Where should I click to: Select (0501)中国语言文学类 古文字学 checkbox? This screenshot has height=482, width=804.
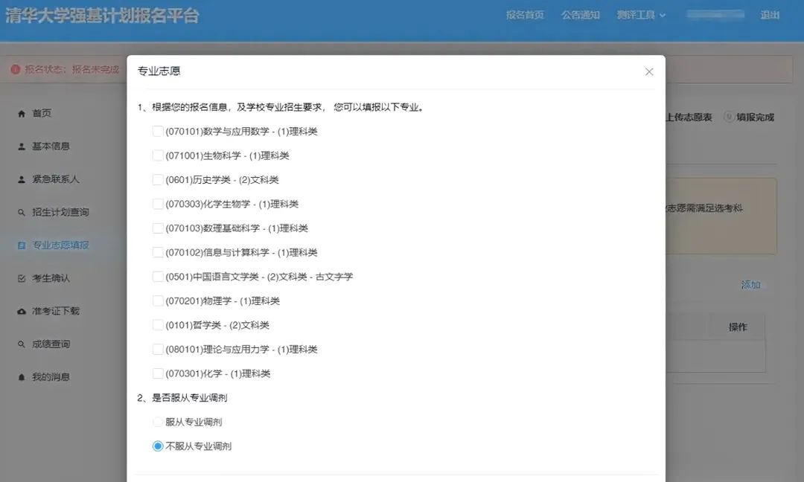[x=158, y=277]
